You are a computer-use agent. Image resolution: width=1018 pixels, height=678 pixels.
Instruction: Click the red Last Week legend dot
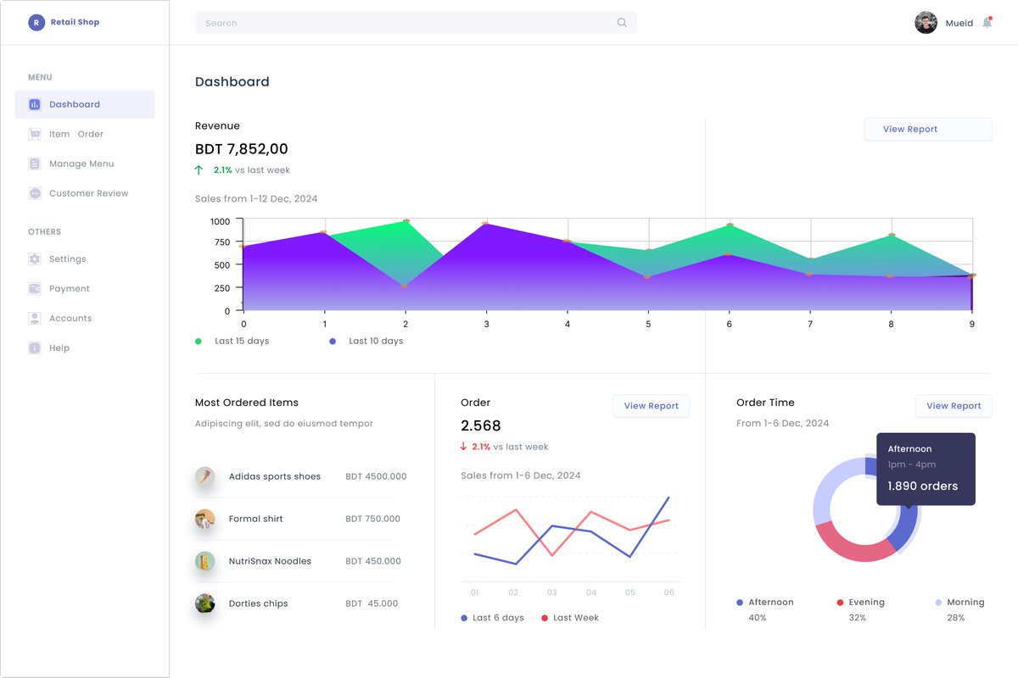(x=545, y=618)
